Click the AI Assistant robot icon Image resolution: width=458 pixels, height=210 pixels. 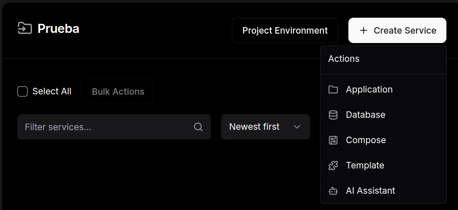(333, 191)
